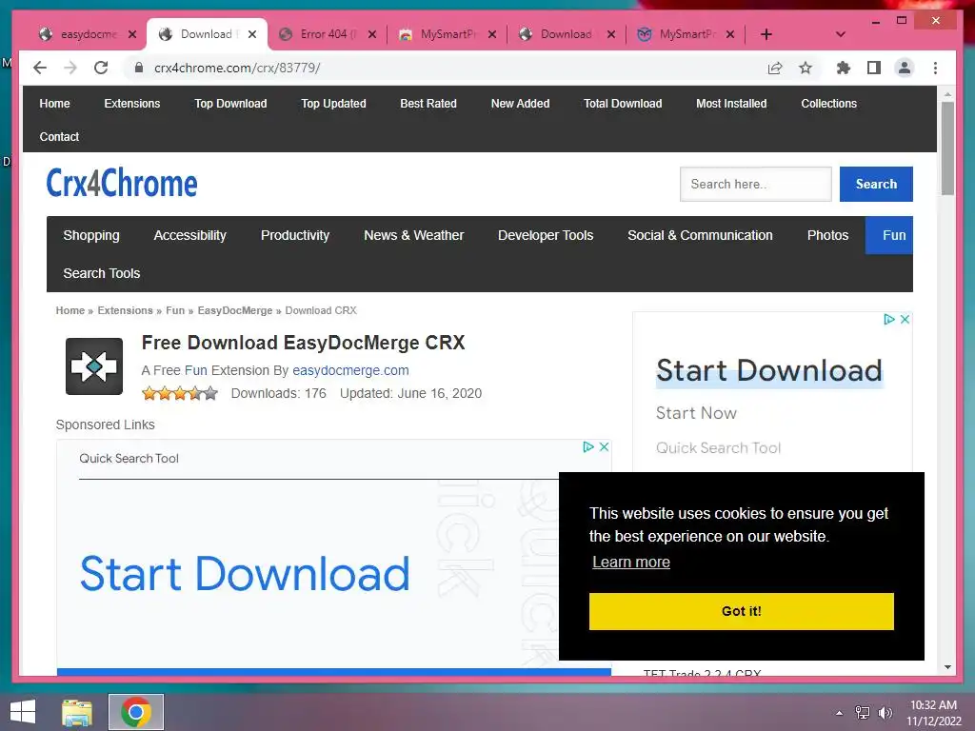975x731 pixels.
Task: Open a new browser tab
Action: 766,34
